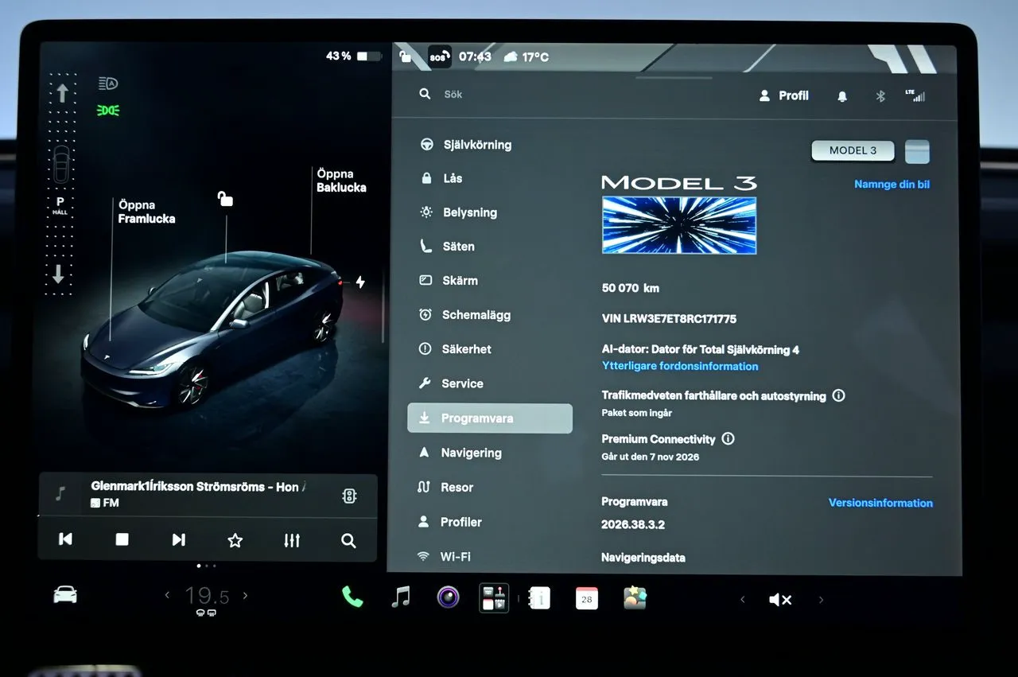Tap the LTE signal strength icon
1018x677 pixels.
(x=915, y=95)
